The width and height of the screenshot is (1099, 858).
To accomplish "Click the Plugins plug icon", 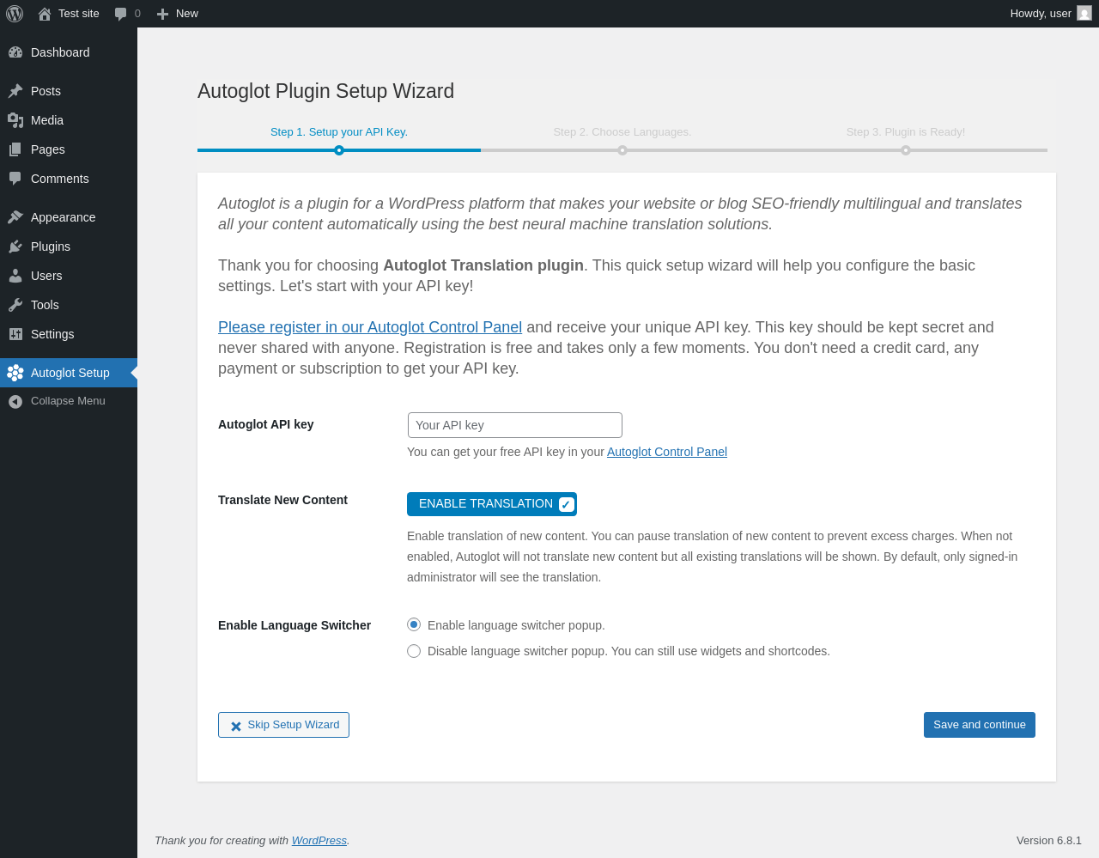I will 15,246.
